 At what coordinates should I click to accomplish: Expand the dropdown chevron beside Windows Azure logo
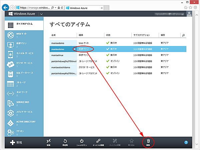pos(41,14)
